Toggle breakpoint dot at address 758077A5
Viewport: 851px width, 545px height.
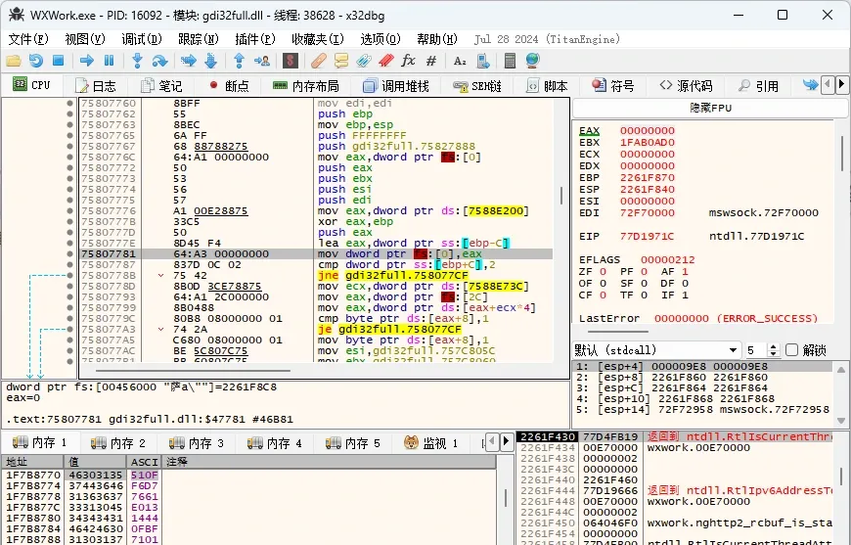(x=69, y=340)
